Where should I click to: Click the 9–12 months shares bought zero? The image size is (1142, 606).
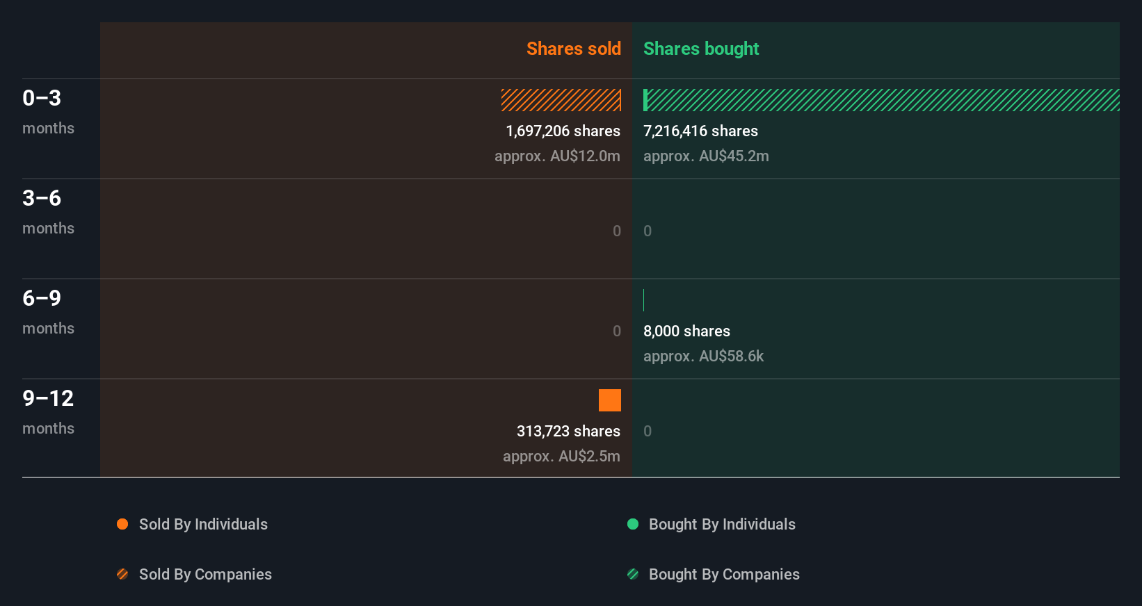(648, 431)
